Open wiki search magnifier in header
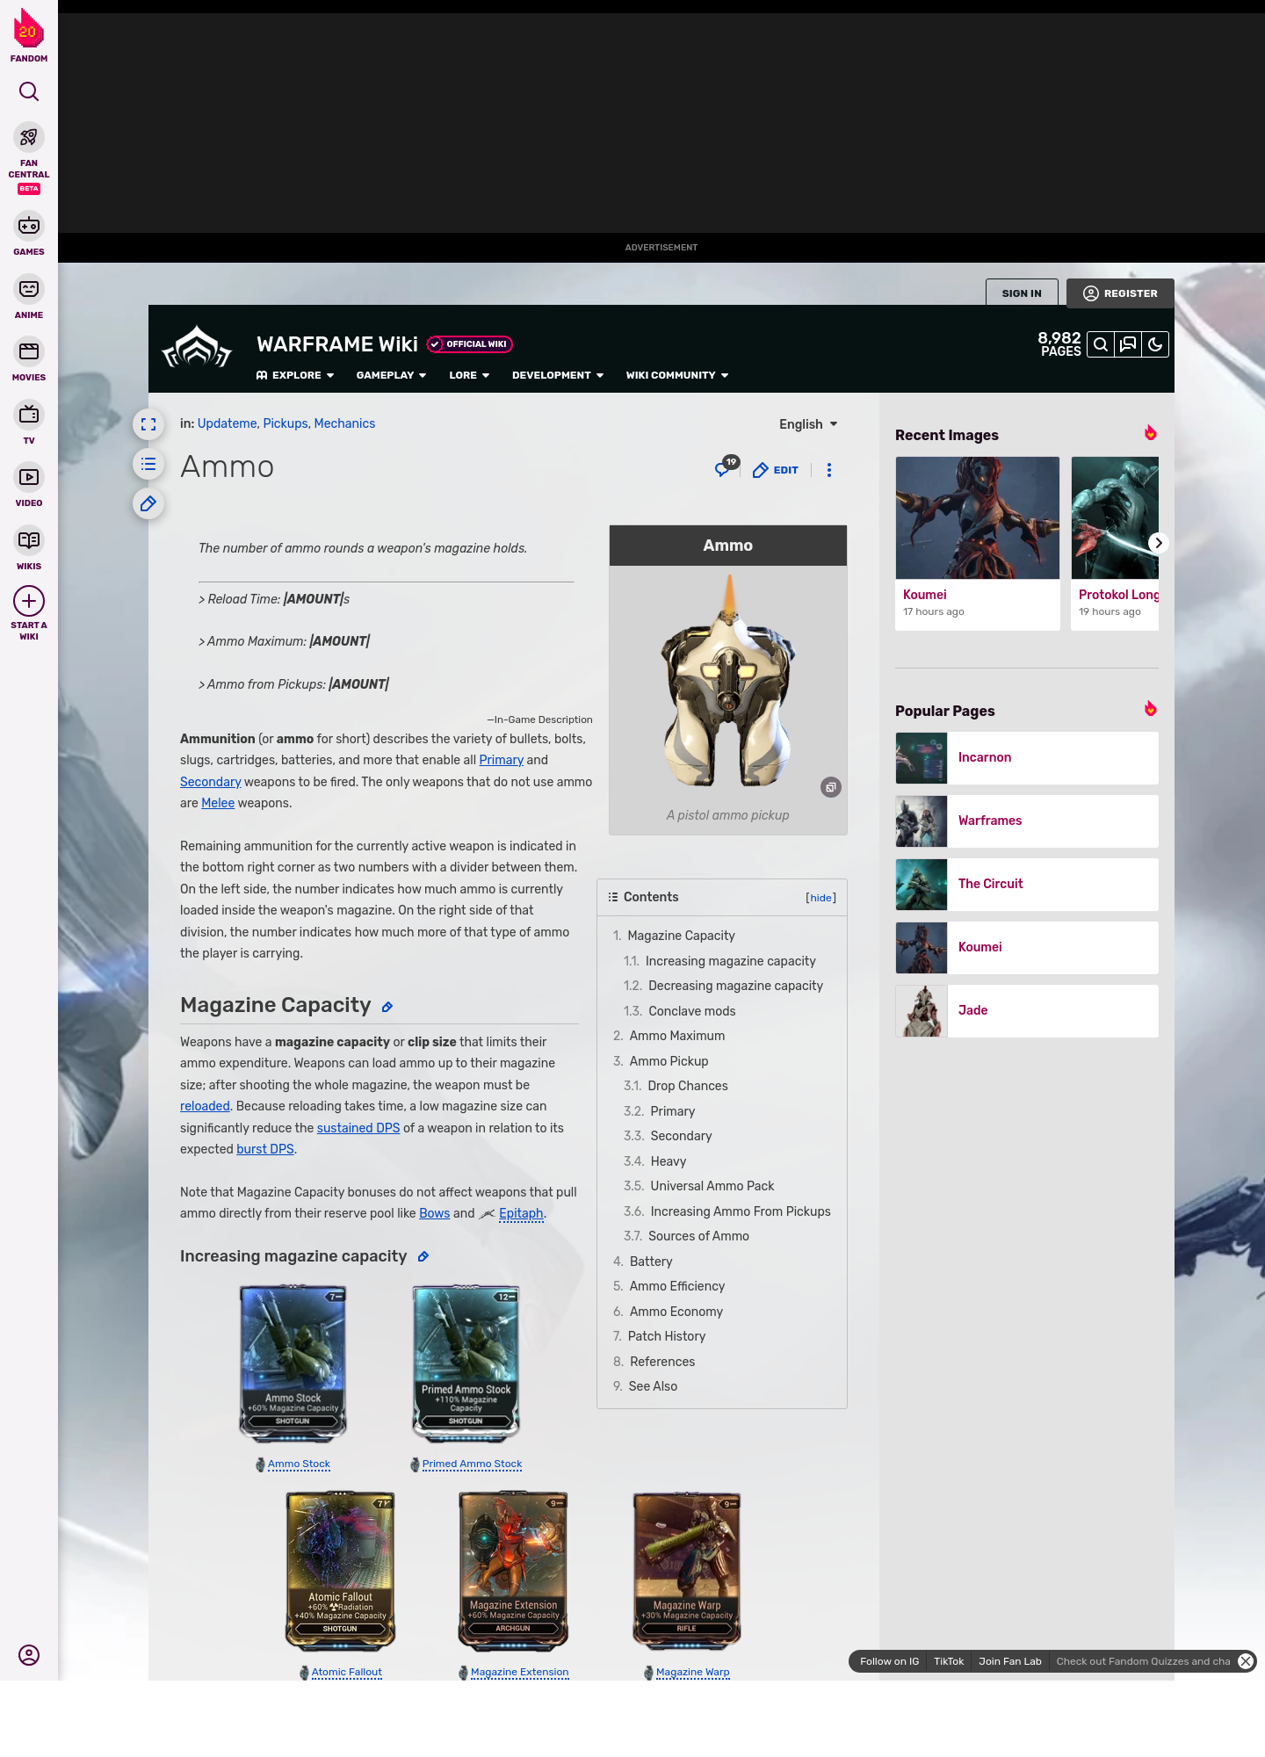 1100,344
